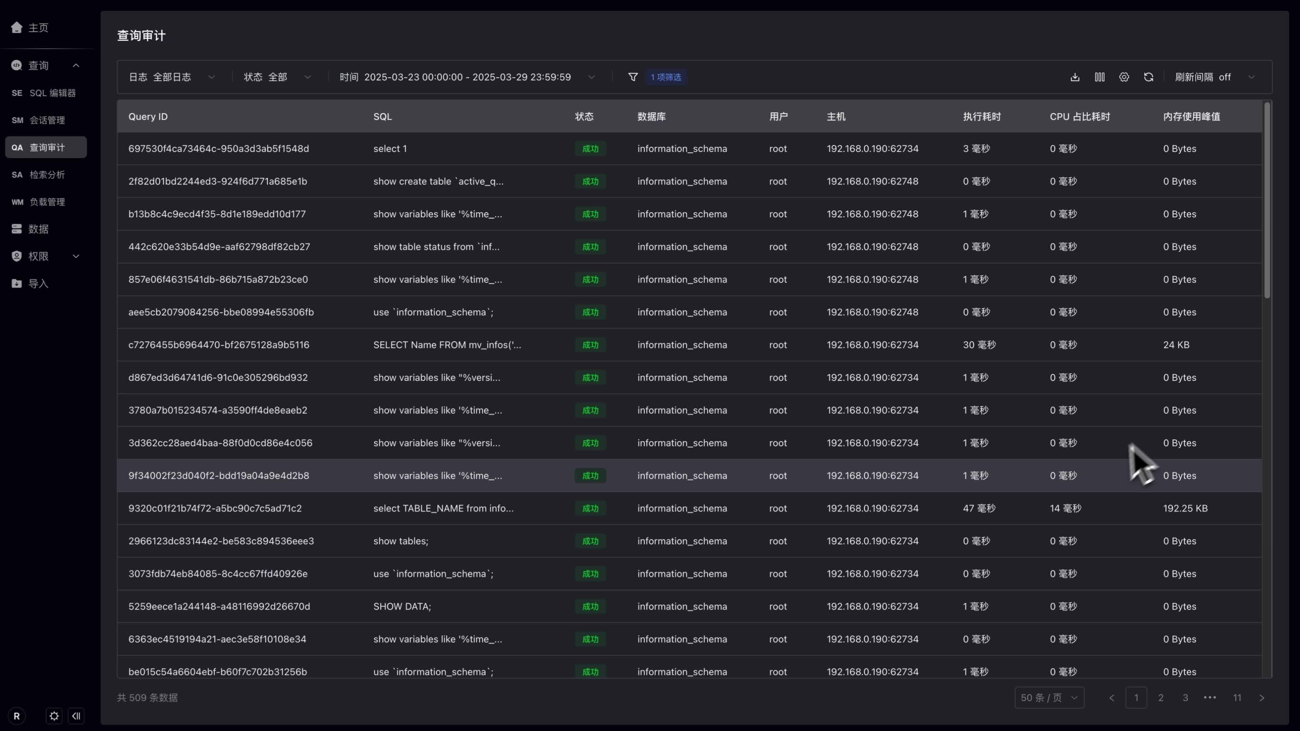Open table settings gear icon
The width and height of the screenshot is (1300, 731).
(1124, 77)
